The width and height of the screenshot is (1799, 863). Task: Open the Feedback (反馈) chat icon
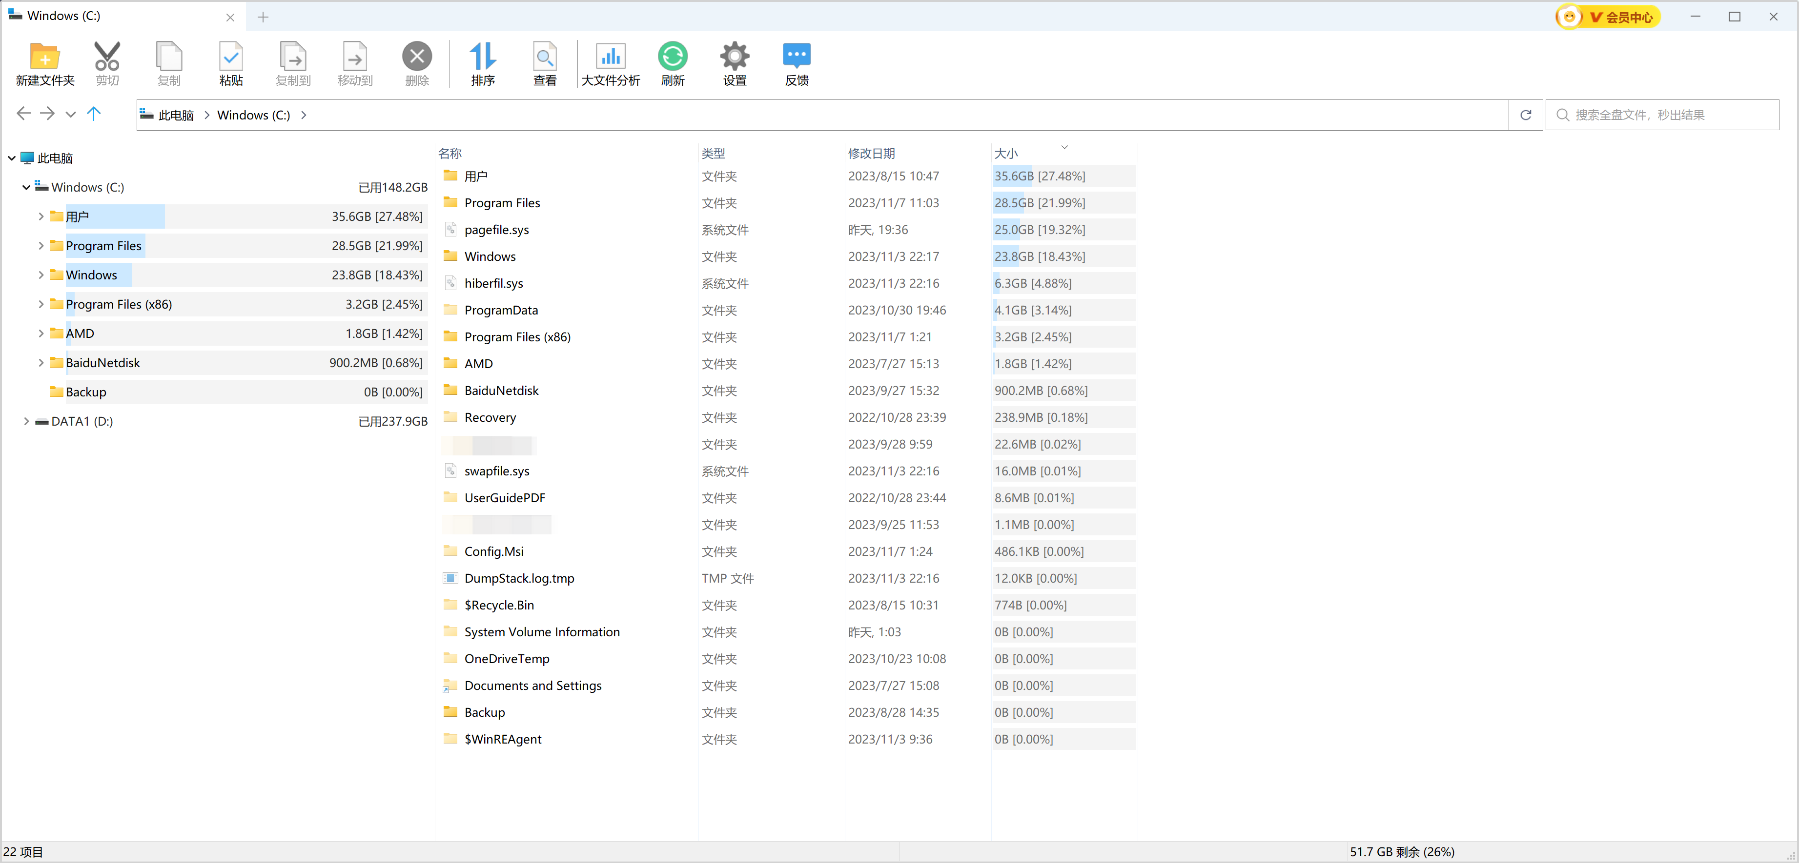click(797, 63)
